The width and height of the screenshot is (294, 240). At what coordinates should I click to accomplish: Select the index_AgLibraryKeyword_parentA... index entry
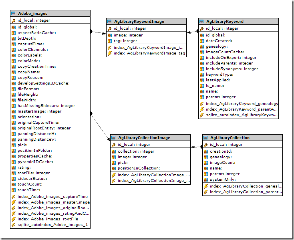(242, 109)
